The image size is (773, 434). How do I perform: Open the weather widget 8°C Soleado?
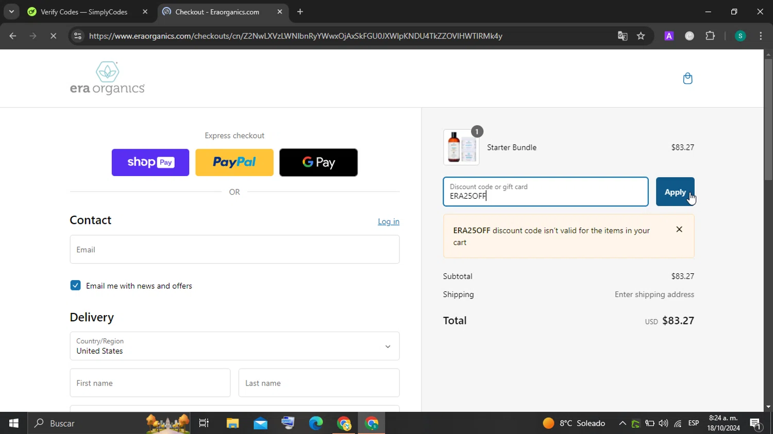click(x=574, y=423)
